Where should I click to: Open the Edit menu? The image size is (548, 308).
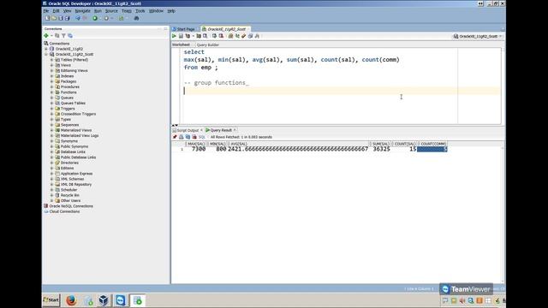56,11
